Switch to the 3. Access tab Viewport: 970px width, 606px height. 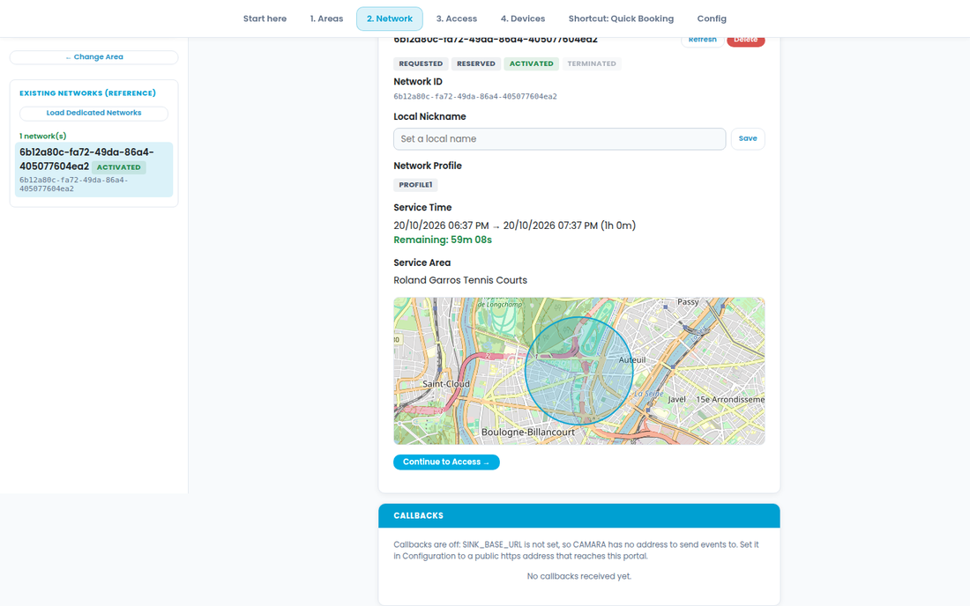click(x=457, y=18)
